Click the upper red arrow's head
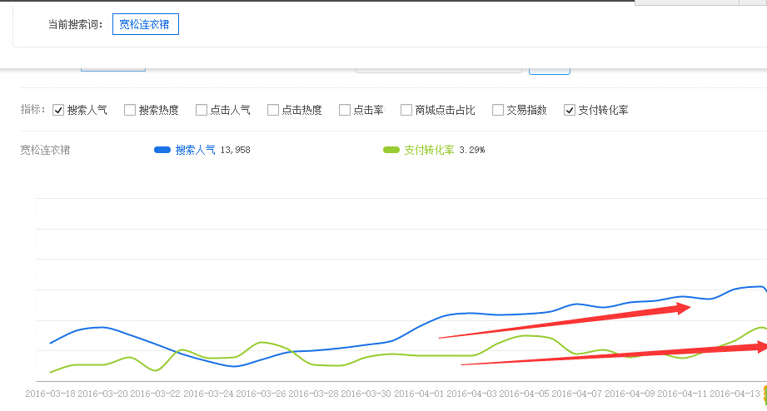767x411 pixels. pyautogui.click(x=683, y=309)
